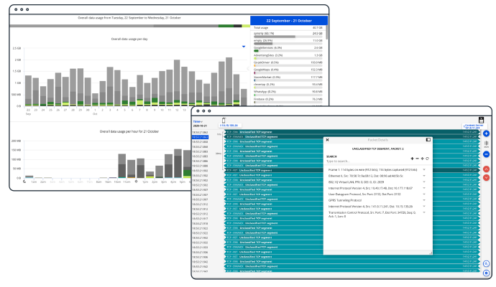Viewport: 496px width, 287px height.
Task: Expand the User Datagram Protocol row
Action: click(424, 194)
